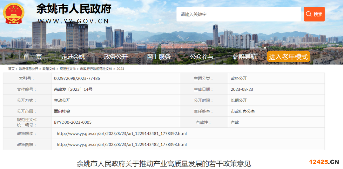Click the 有效 validity value
The image size is (343, 169).
235,122
